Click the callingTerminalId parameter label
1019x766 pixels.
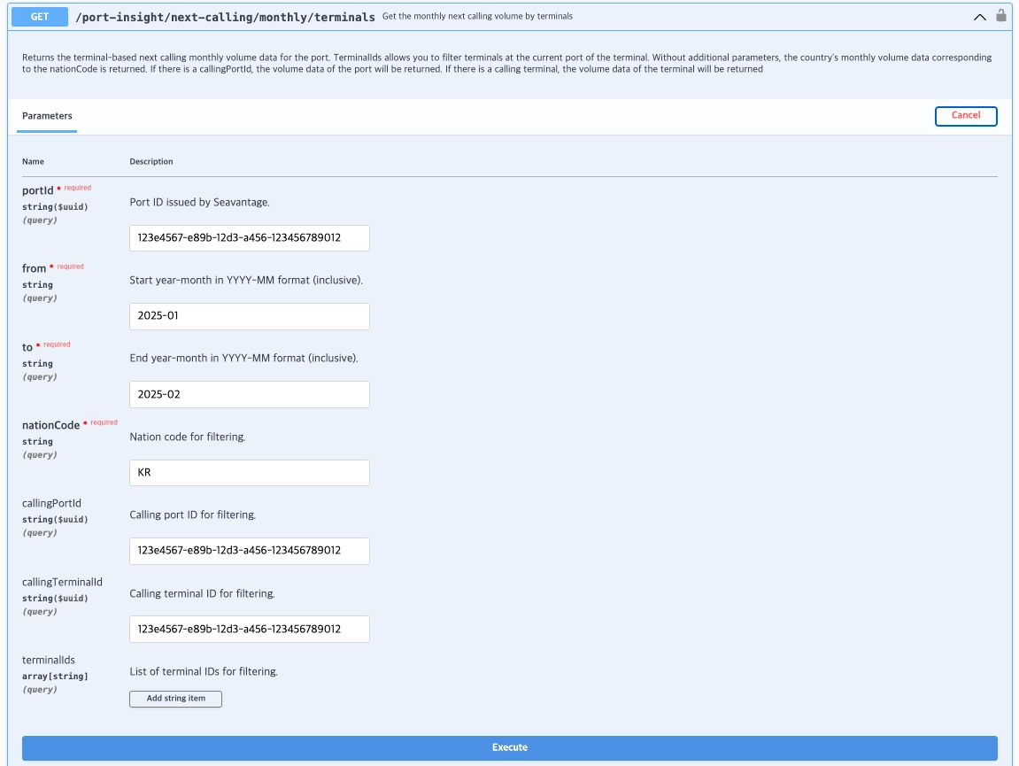pyautogui.click(x=62, y=582)
